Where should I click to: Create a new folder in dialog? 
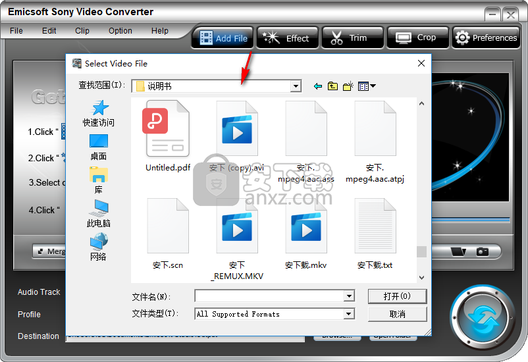click(x=348, y=86)
